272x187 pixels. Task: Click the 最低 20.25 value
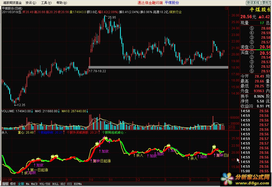(x=259, y=86)
